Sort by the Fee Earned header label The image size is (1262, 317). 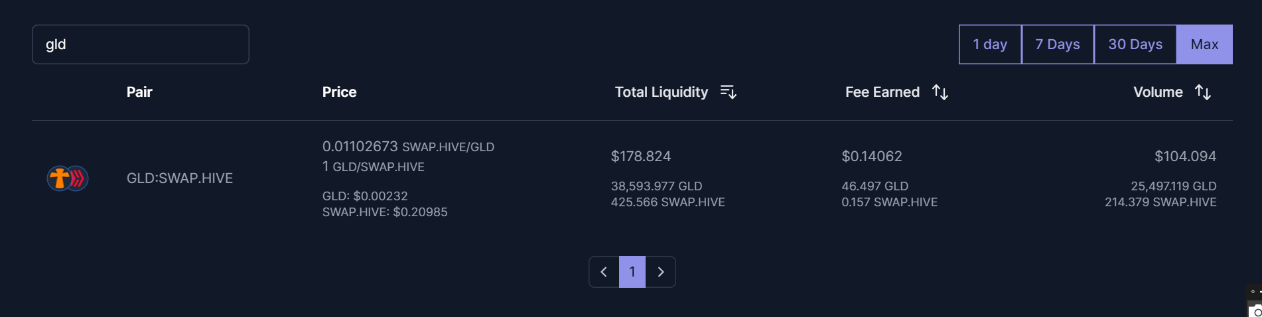tap(882, 92)
